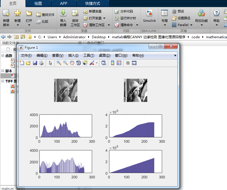This screenshot has width=227, height=190.
Task: Click the Print Figure icon
Action: click(x=41, y=63)
